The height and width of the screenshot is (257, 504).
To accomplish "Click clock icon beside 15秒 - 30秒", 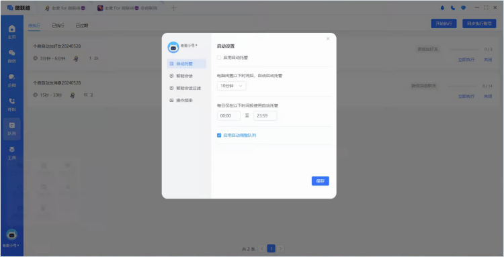I will tap(36, 95).
